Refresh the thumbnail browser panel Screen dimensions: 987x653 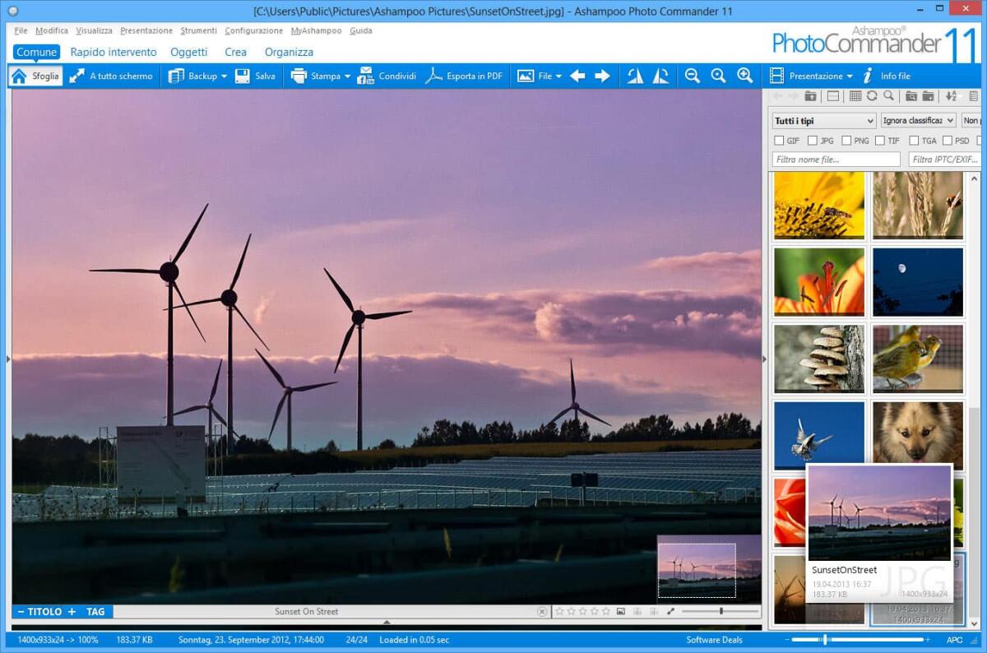(871, 95)
